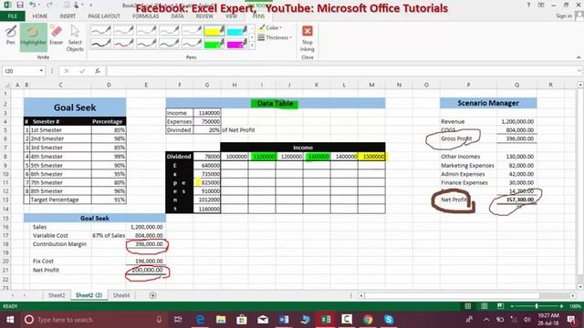Expand the Pens gallery more arrow
This screenshot has height=328, width=584.
point(252,46)
